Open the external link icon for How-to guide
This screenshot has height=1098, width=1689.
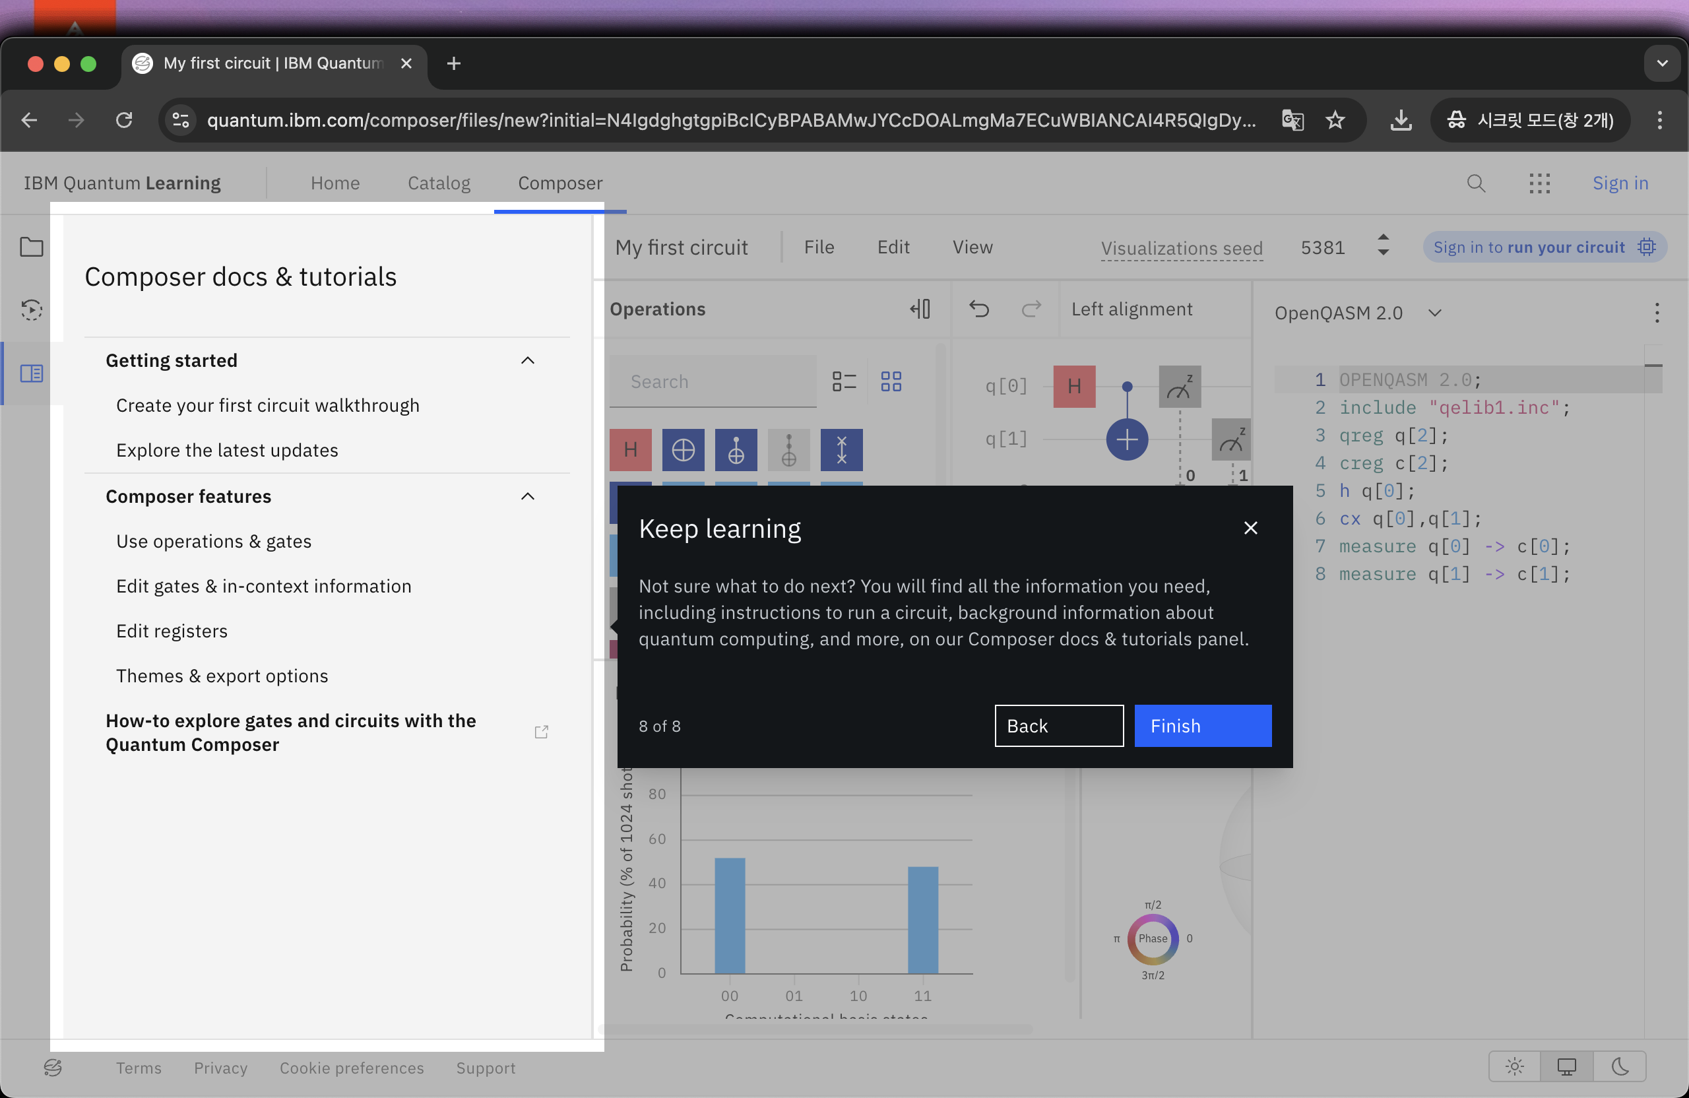[542, 732]
